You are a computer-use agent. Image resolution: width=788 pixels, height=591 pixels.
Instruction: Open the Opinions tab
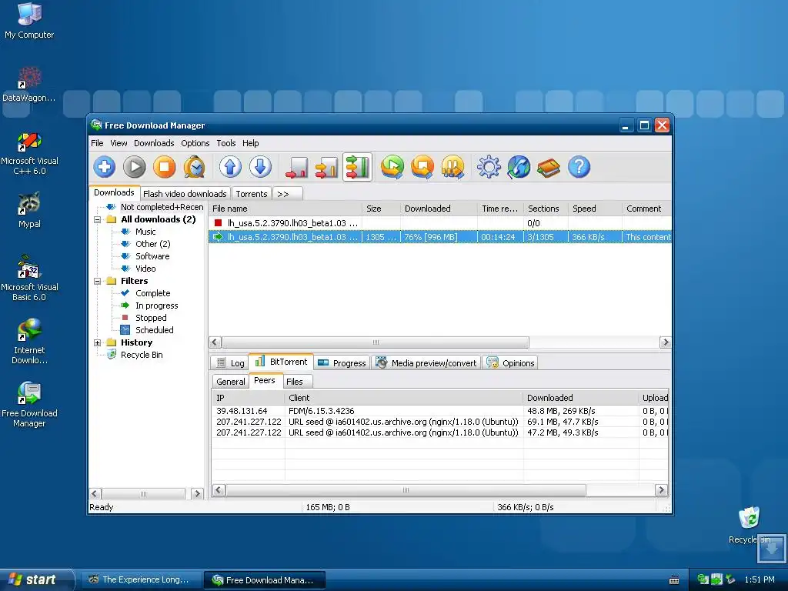(510, 363)
